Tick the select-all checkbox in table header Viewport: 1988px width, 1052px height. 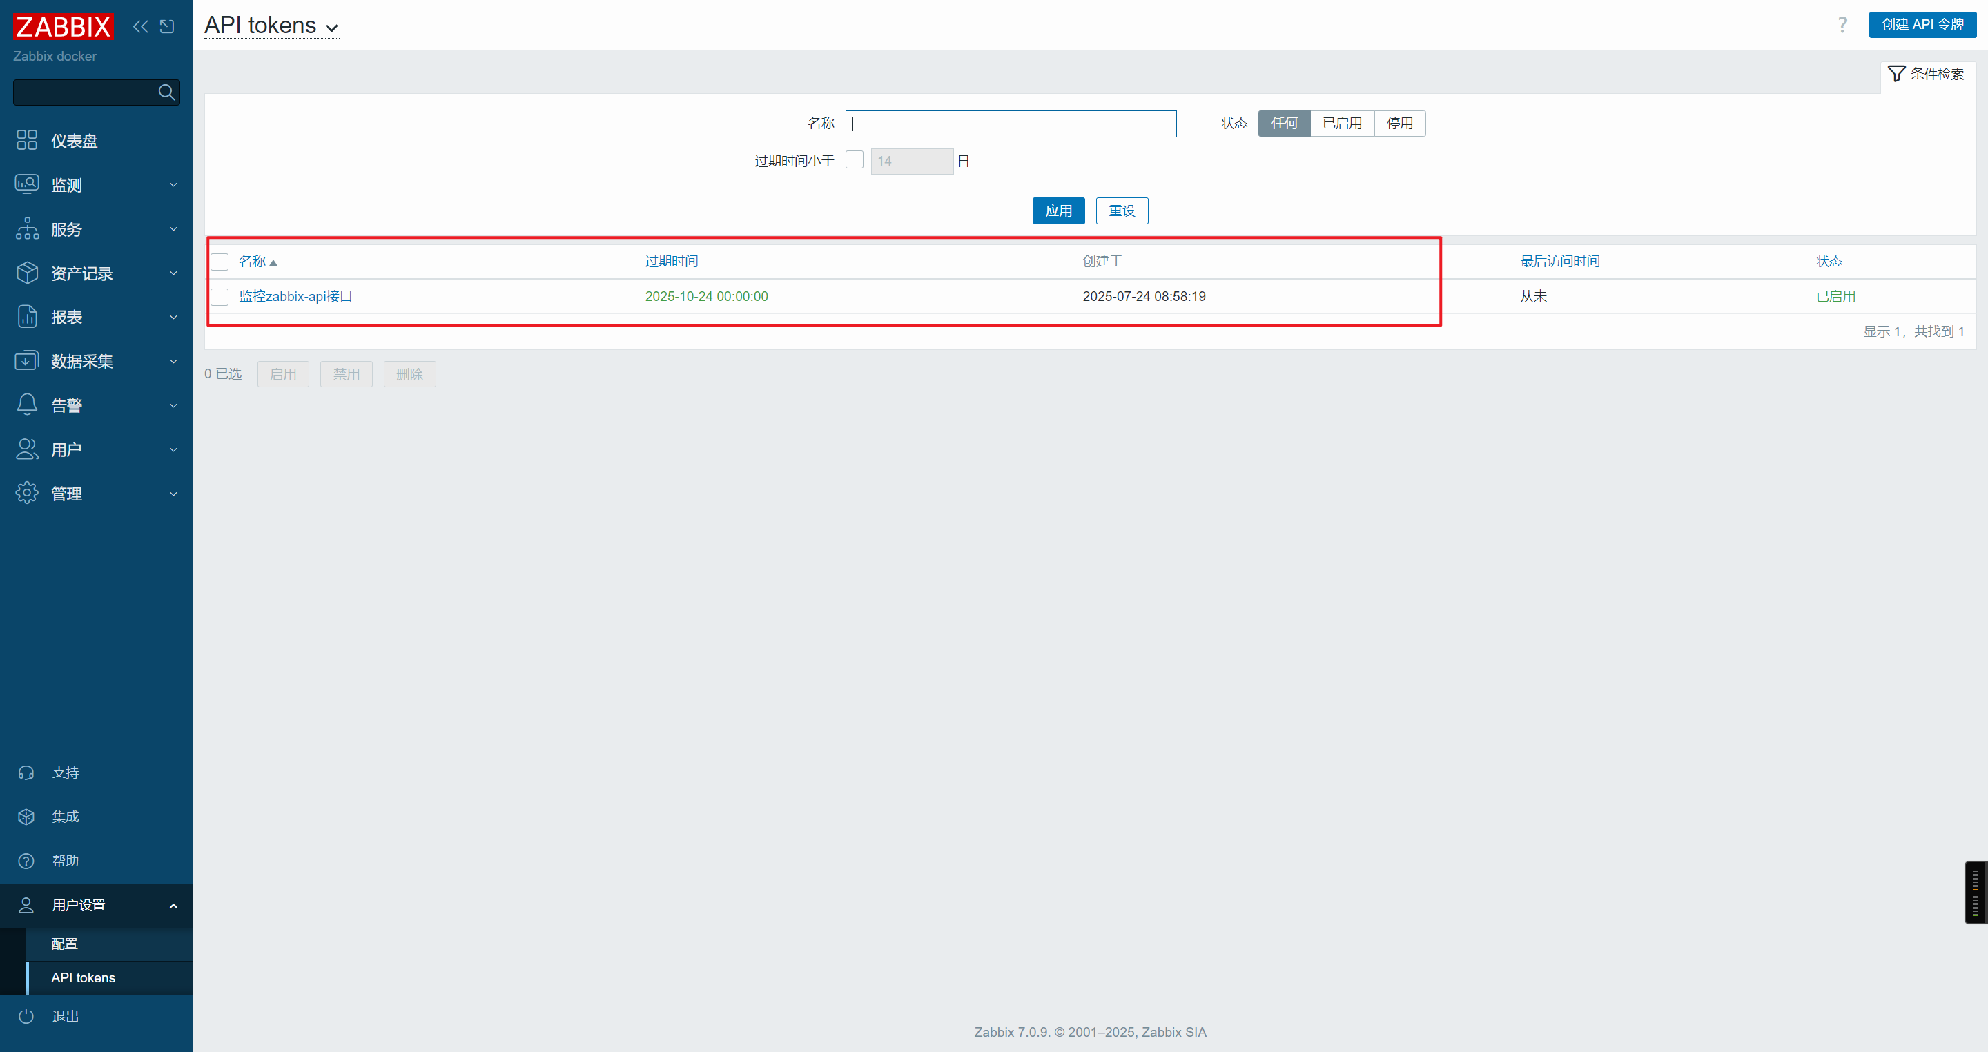tap(220, 262)
